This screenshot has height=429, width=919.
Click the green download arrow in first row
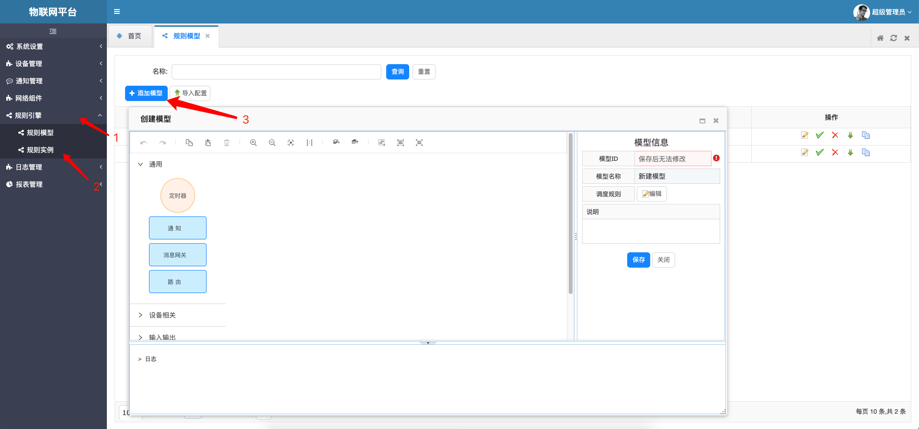coord(850,135)
